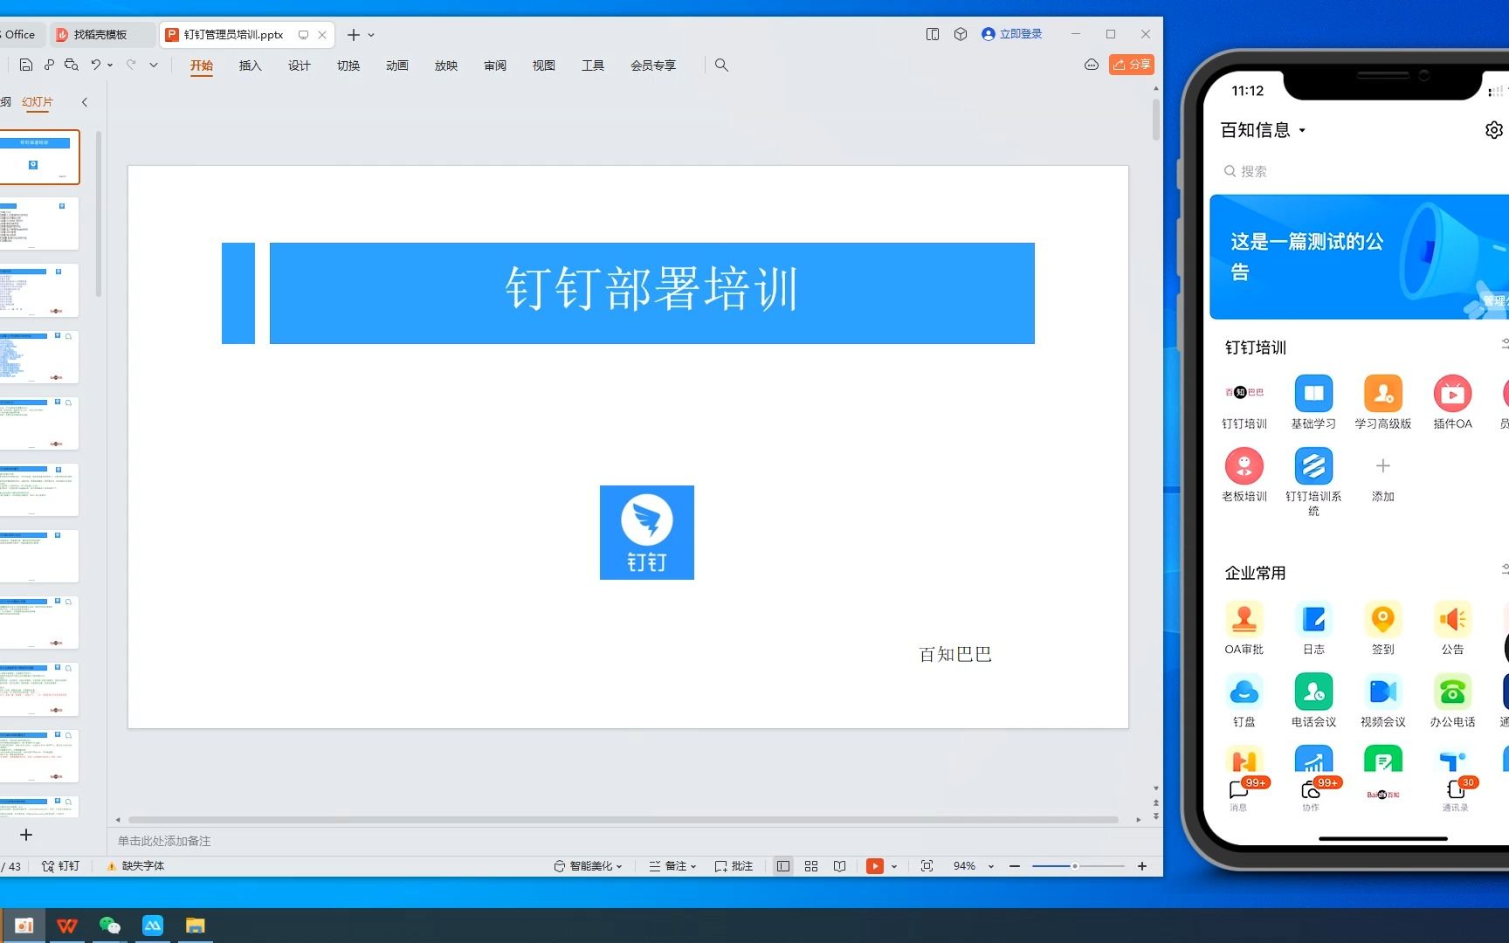Click the 钉钉 button in status bar
Image resolution: width=1509 pixels, height=943 pixels.
tap(60, 866)
